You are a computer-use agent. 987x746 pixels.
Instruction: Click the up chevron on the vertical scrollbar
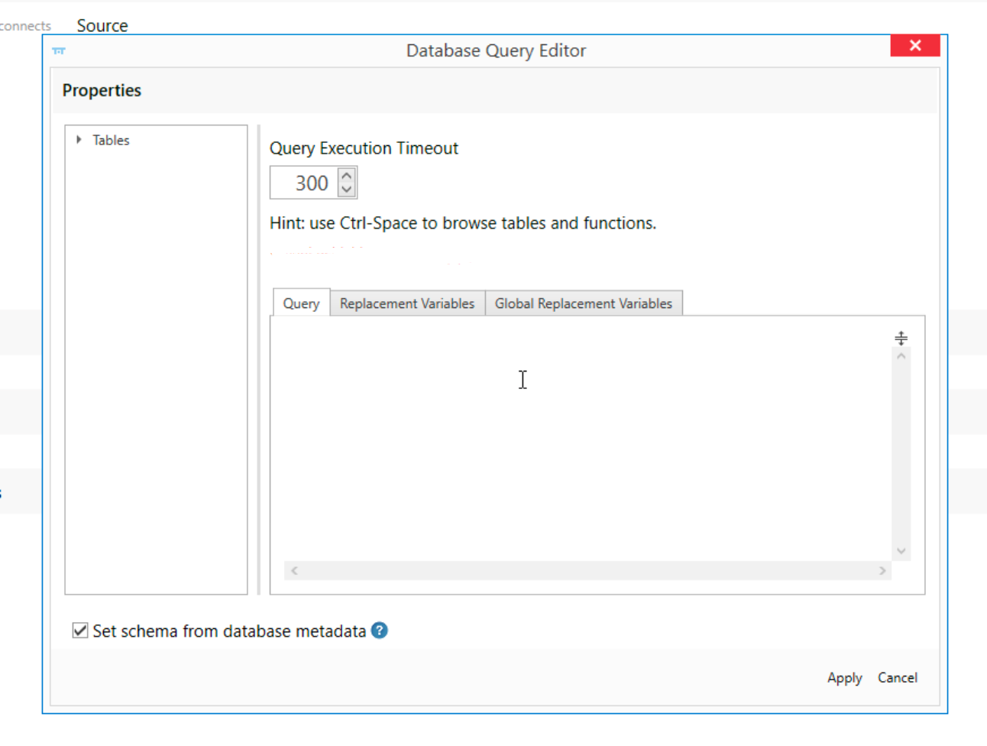901,356
